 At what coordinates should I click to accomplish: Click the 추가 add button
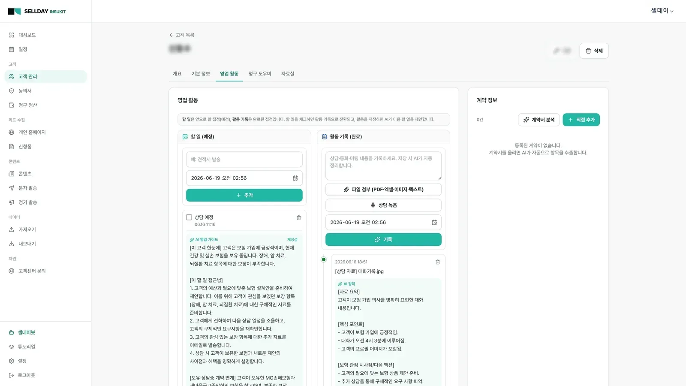point(244,195)
